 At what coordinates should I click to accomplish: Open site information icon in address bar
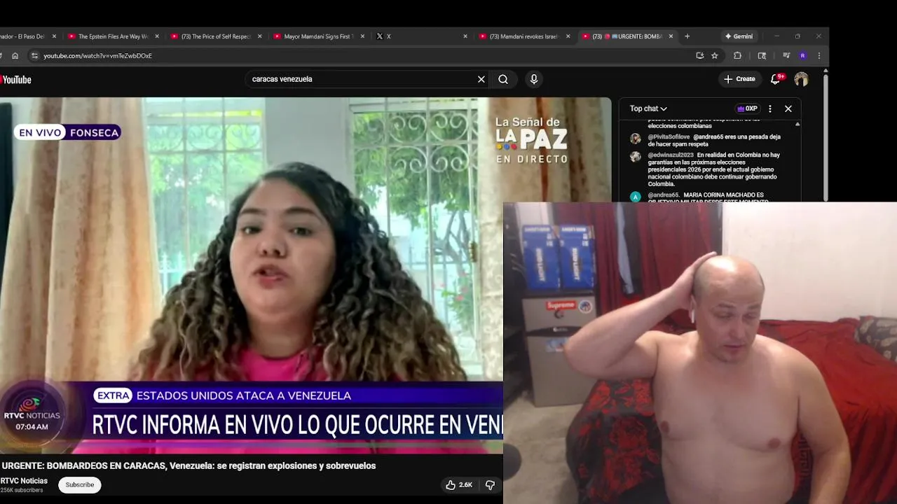[x=34, y=55]
